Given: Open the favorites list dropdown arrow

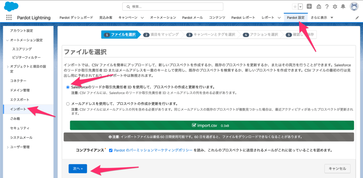Looking at the screenshot, I should [x=301, y=7].
